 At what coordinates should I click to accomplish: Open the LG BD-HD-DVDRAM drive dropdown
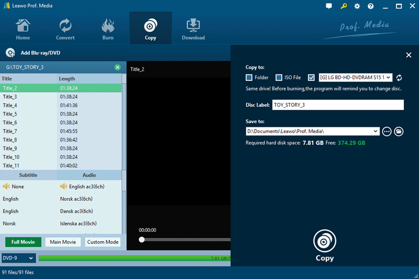(x=356, y=78)
